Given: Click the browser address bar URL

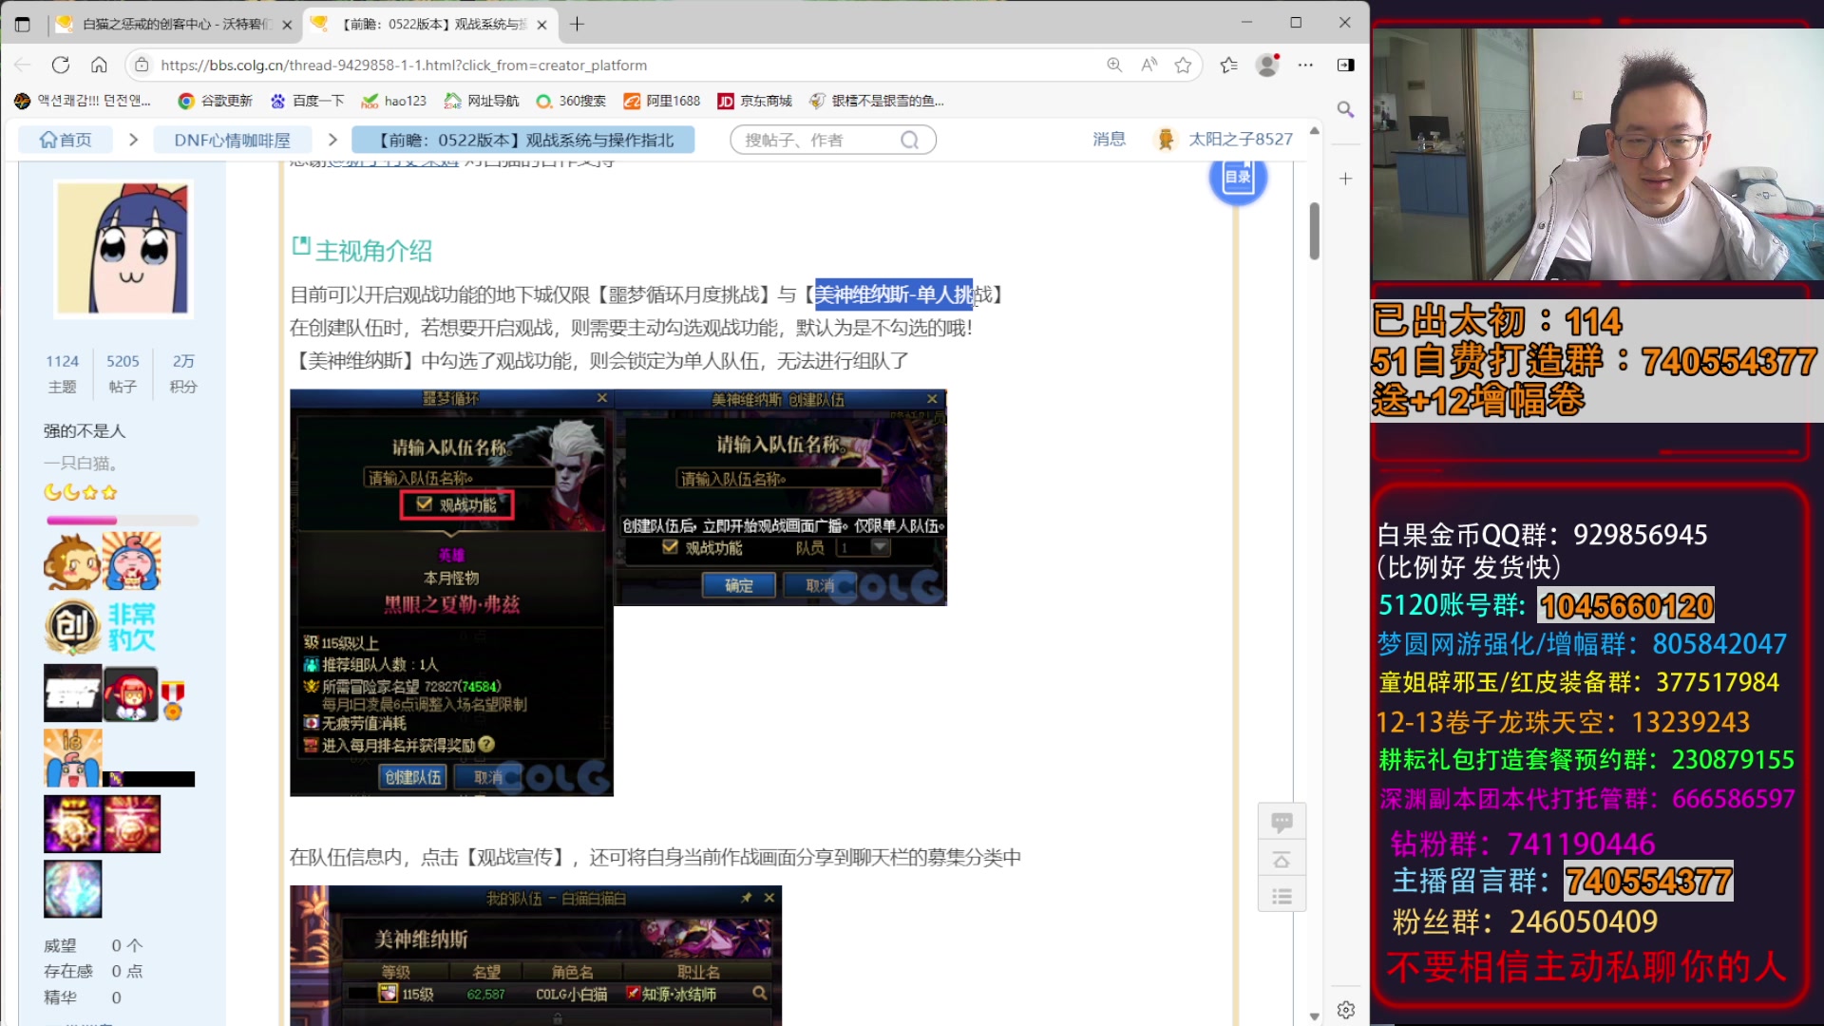Looking at the screenshot, I should [x=404, y=65].
